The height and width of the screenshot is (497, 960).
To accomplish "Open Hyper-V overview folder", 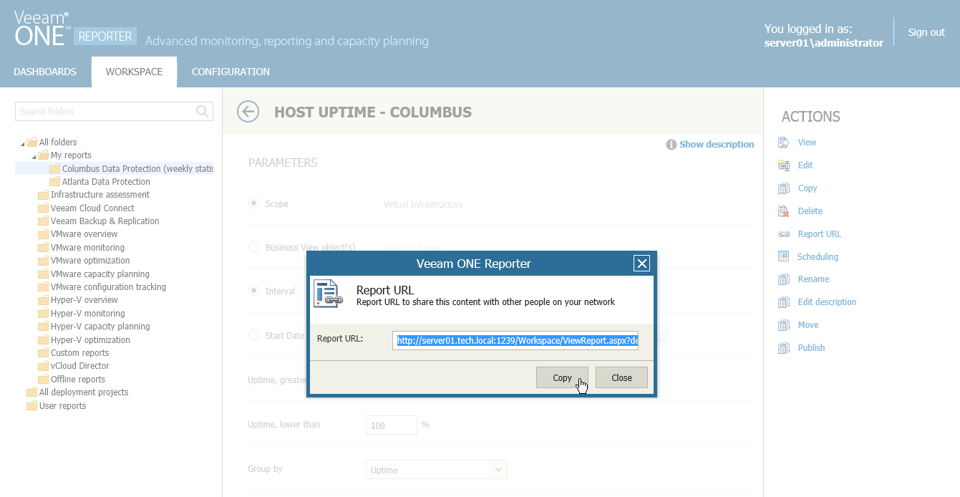I will click(x=84, y=300).
